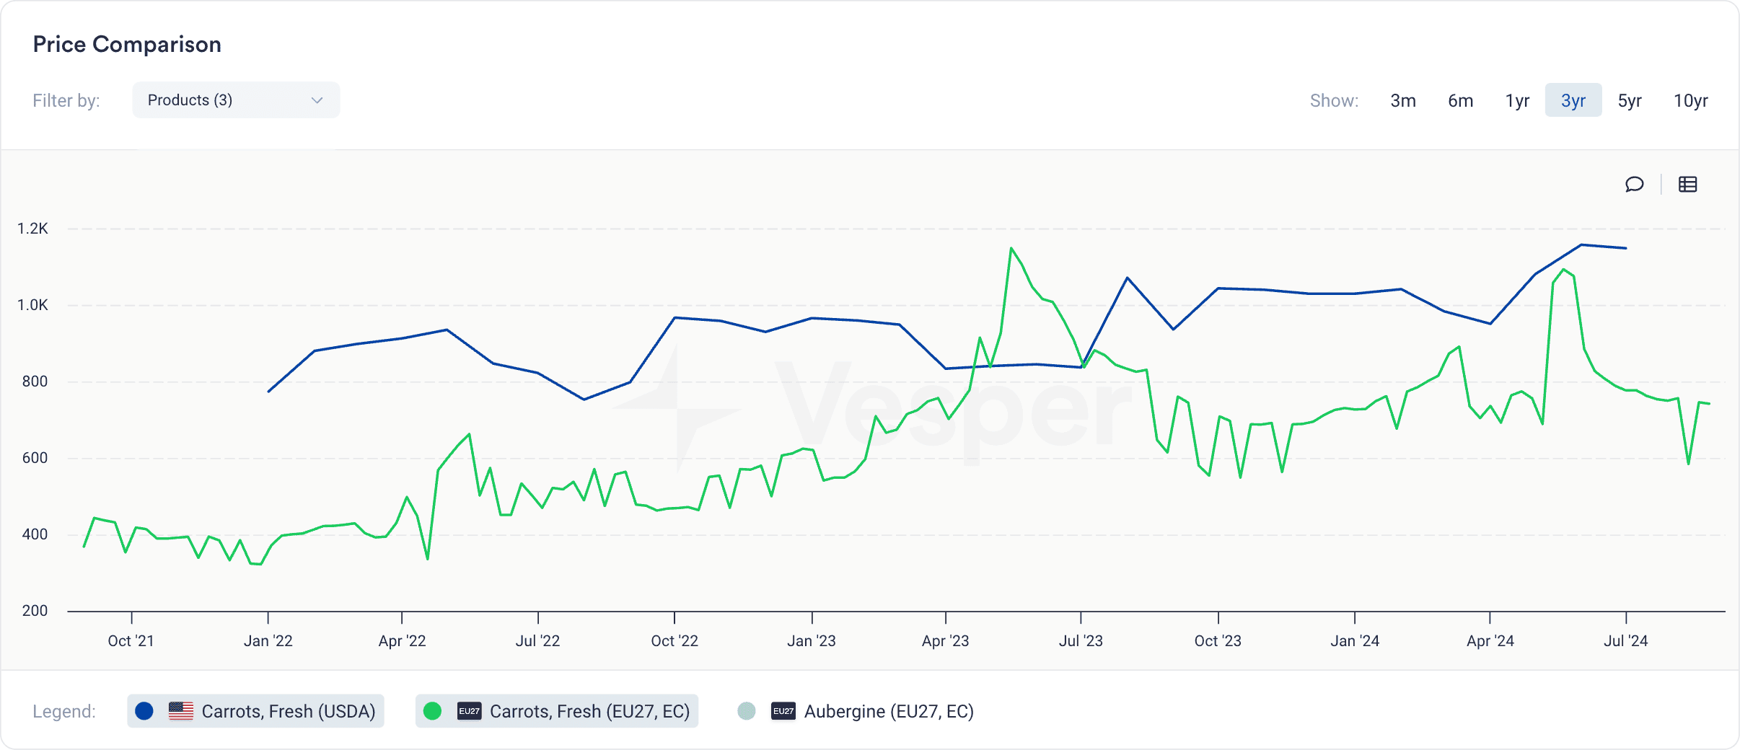Select the 6m time range

click(1460, 100)
